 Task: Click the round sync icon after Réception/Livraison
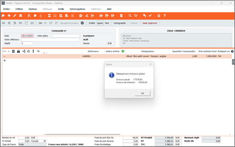coord(82,23)
